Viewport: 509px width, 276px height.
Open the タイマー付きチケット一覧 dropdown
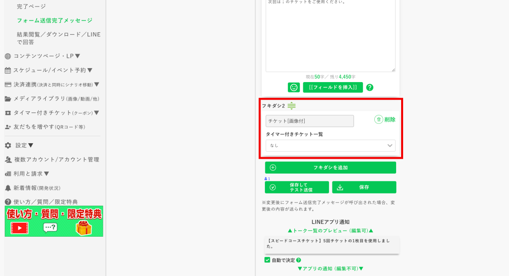(x=331, y=146)
